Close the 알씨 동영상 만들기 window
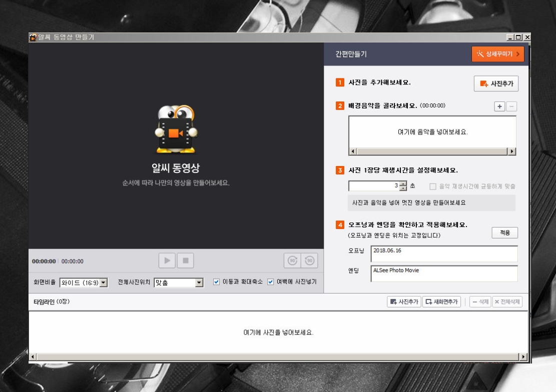Image resolution: width=556 pixels, height=392 pixels. tap(527, 37)
